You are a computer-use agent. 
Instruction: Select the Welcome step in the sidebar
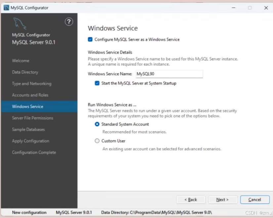20,61
